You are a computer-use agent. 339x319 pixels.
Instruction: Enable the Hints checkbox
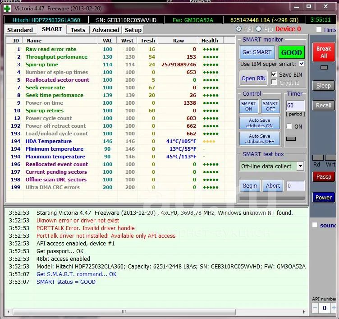[x=319, y=30]
